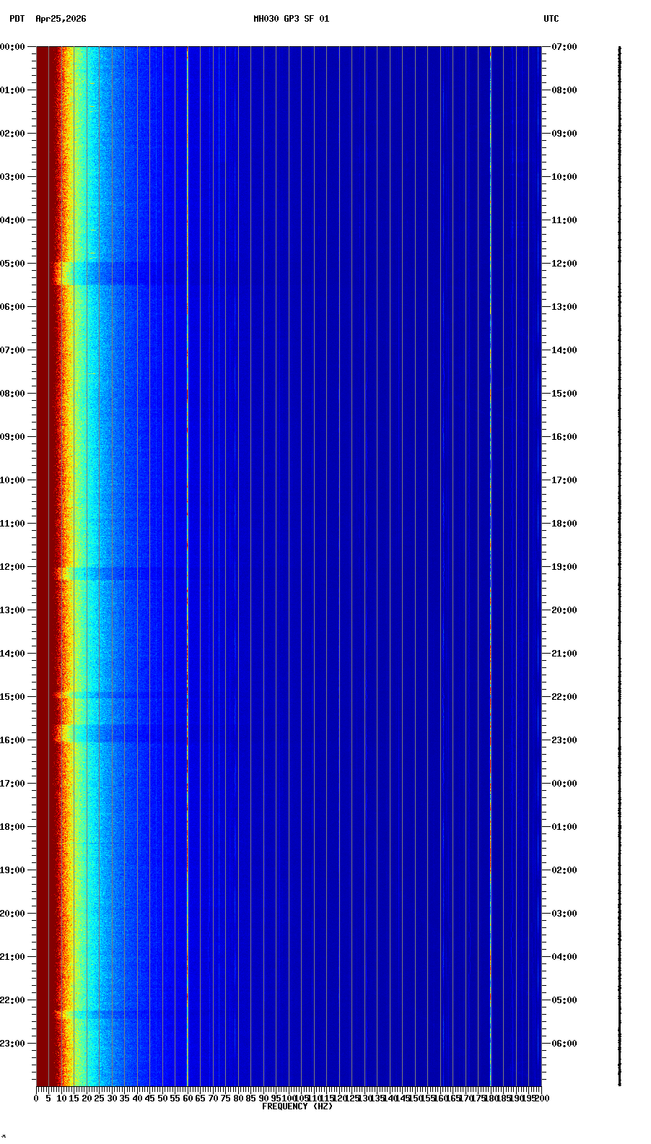
Task: Click the 02:00 PDT time label
Action: coord(12,134)
